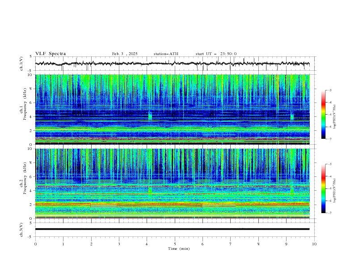Click the 5 minute tick on the time axis
Viewport: 354px width, 274px height.
click(175, 244)
